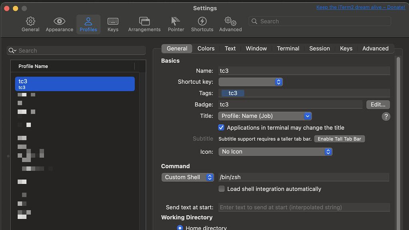Screen dimensions: 409x230
Task: Open Arrangements settings windows icon
Action: (x=144, y=21)
